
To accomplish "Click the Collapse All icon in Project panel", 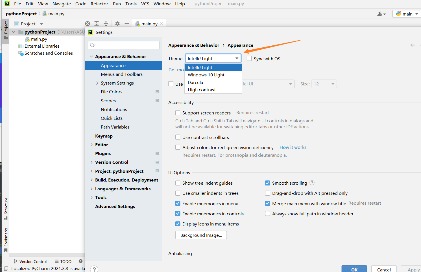I will pos(106,24).
